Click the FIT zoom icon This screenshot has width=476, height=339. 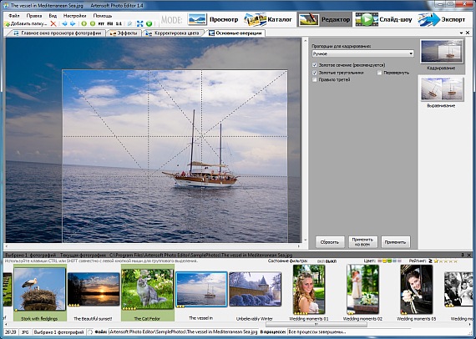tap(101, 23)
